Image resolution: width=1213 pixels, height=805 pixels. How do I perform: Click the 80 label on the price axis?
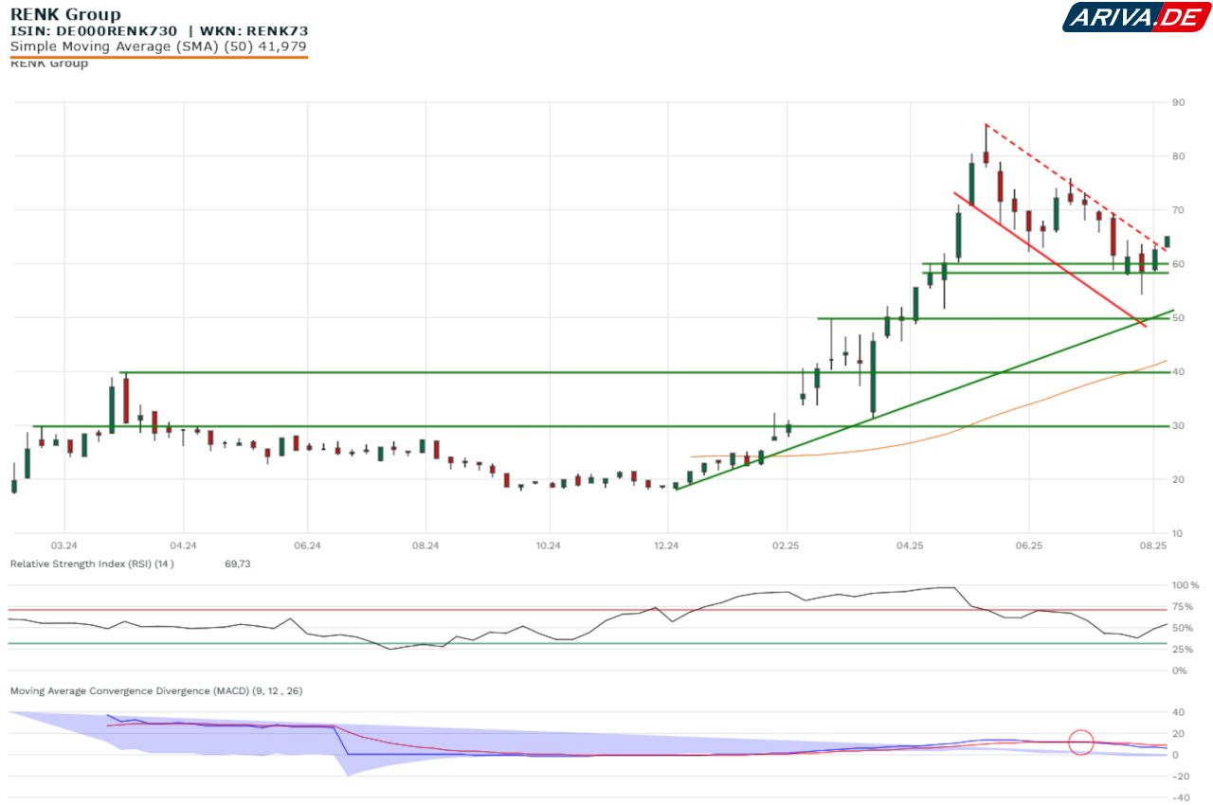click(x=1179, y=156)
